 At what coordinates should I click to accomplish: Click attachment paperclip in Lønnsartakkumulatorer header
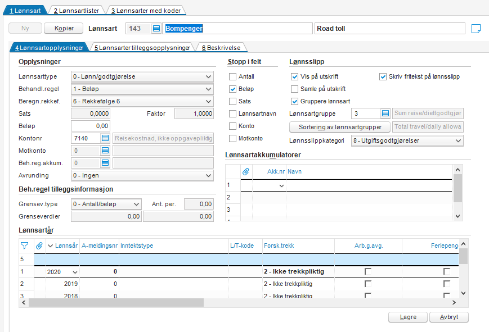pos(246,171)
